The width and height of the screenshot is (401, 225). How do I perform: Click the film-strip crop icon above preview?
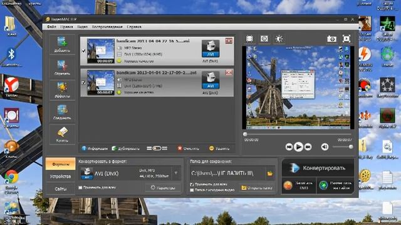coord(249,39)
